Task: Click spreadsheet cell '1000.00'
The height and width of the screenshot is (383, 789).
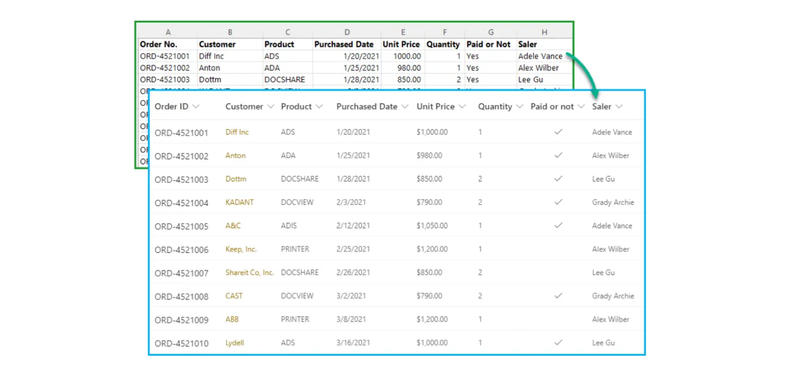Action: (x=403, y=56)
